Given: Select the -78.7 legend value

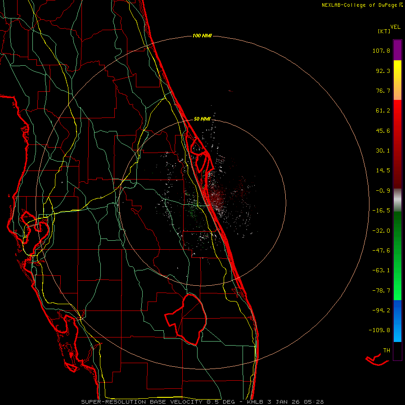Looking at the screenshot, I should coord(381,291).
